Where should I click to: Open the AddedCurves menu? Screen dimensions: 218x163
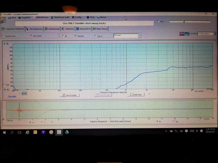pos(41,17)
